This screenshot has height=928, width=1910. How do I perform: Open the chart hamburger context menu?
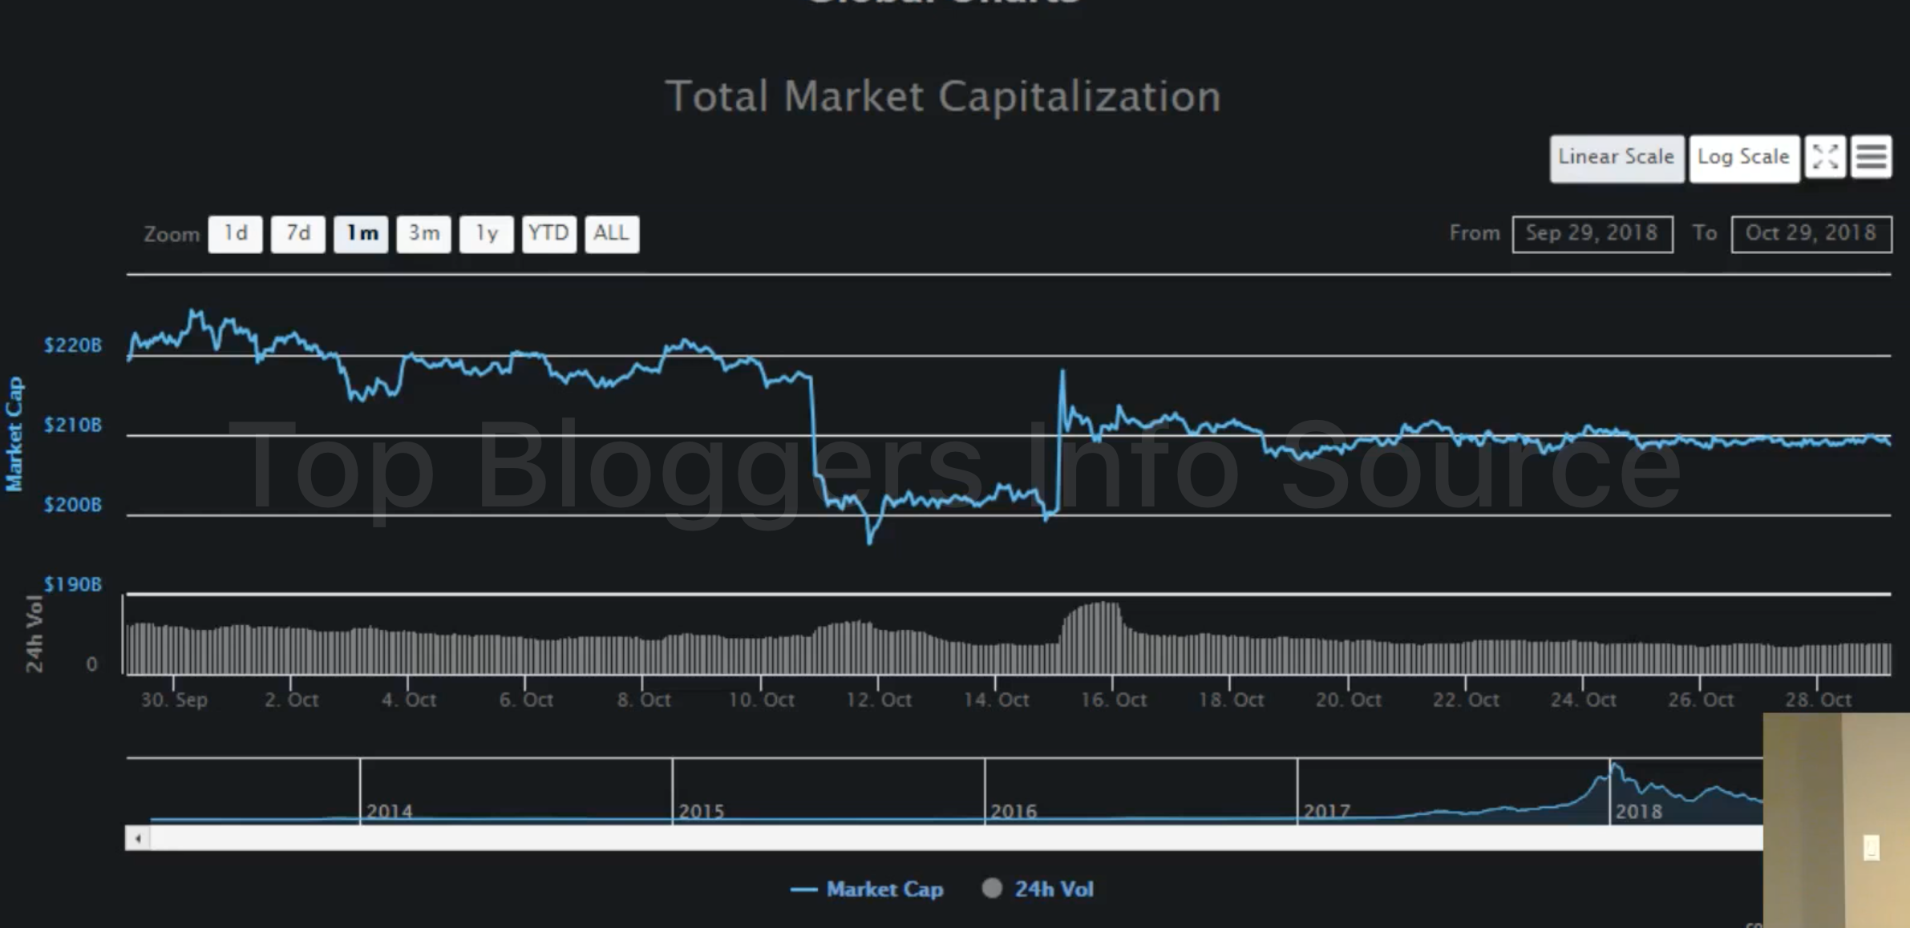(1871, 157)
